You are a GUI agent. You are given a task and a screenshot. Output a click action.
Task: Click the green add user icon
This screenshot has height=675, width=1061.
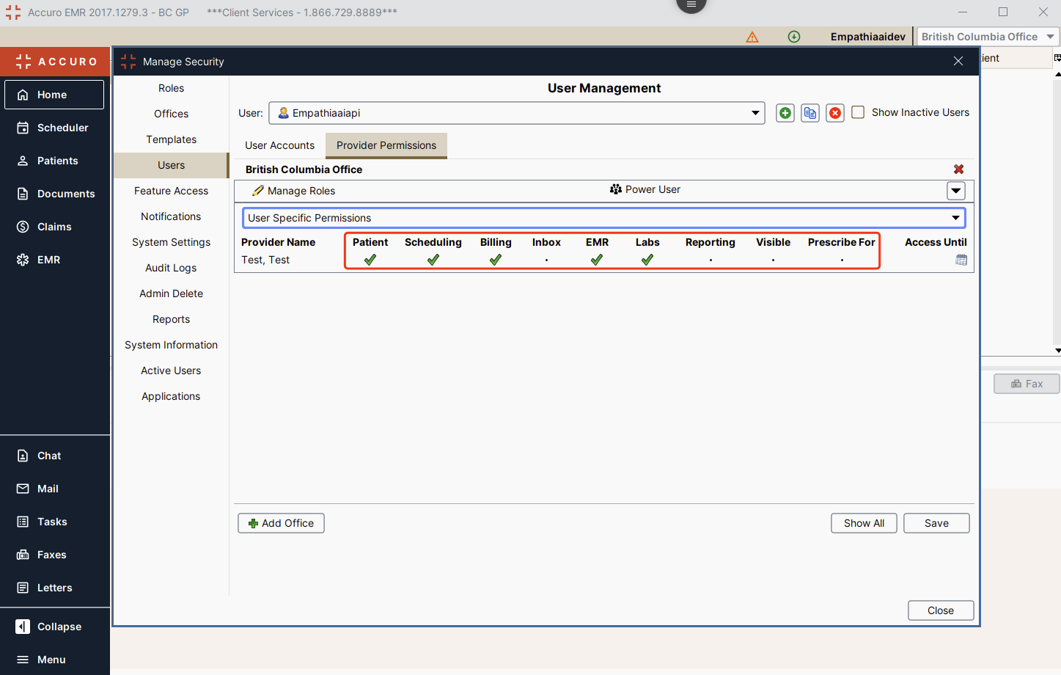click(785, 113)
